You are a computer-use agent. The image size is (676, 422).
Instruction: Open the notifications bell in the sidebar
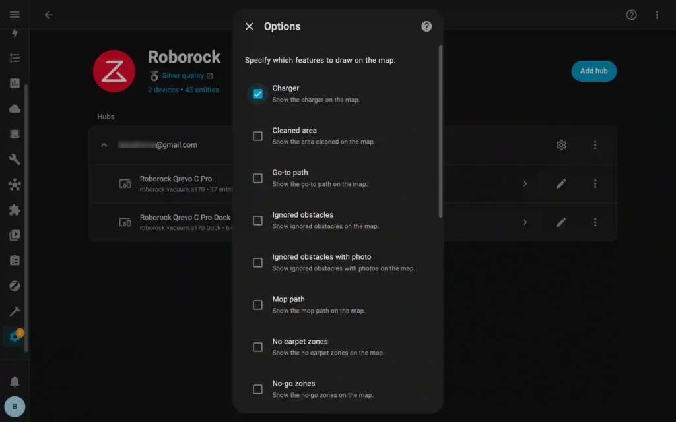coord(15,380)
